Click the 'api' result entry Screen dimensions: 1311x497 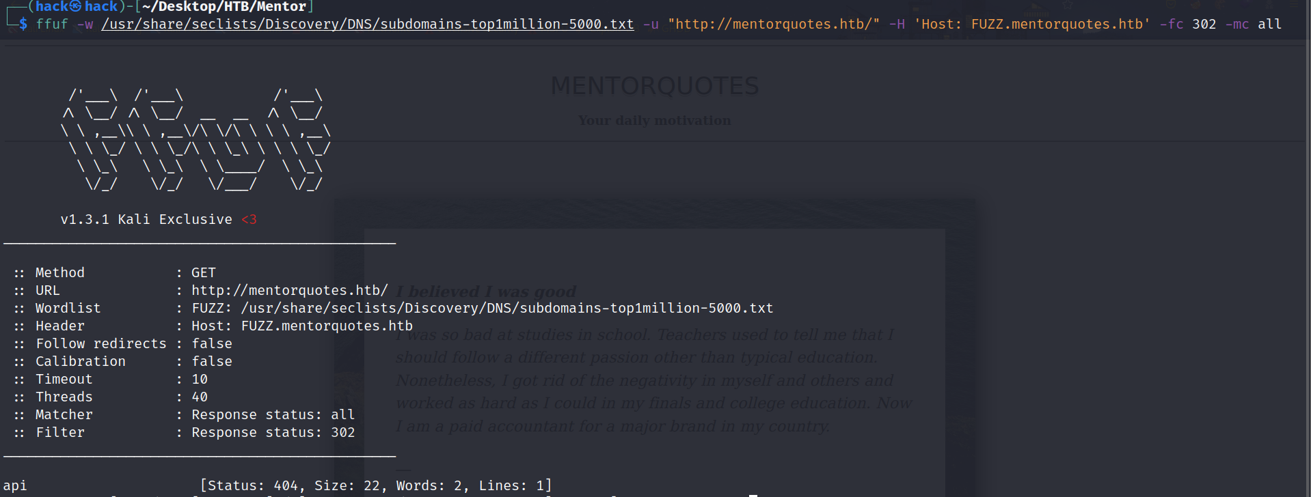click(x=15, y=485)
